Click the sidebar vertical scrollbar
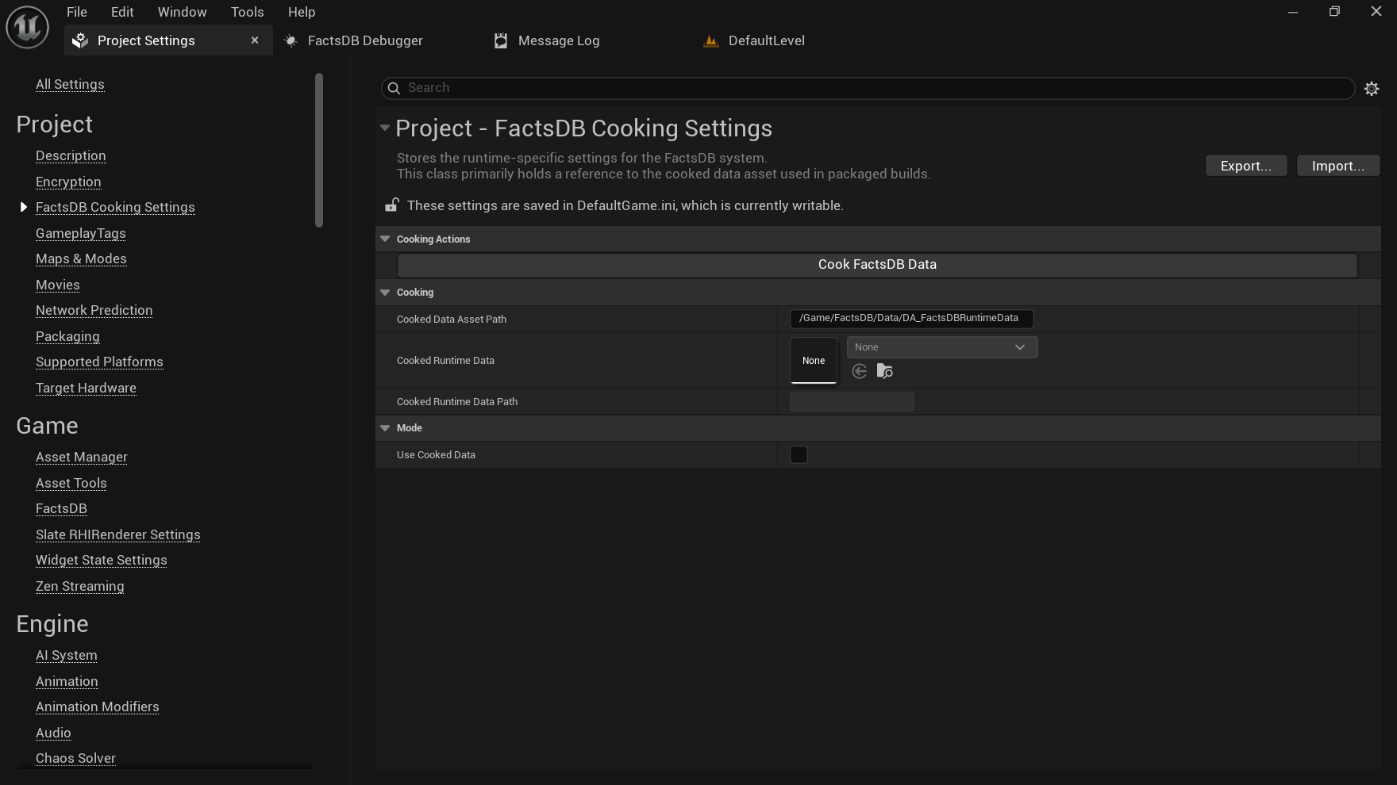Image resolution: width=1397 pixels, height=785 pixels. tap(319, 151)
